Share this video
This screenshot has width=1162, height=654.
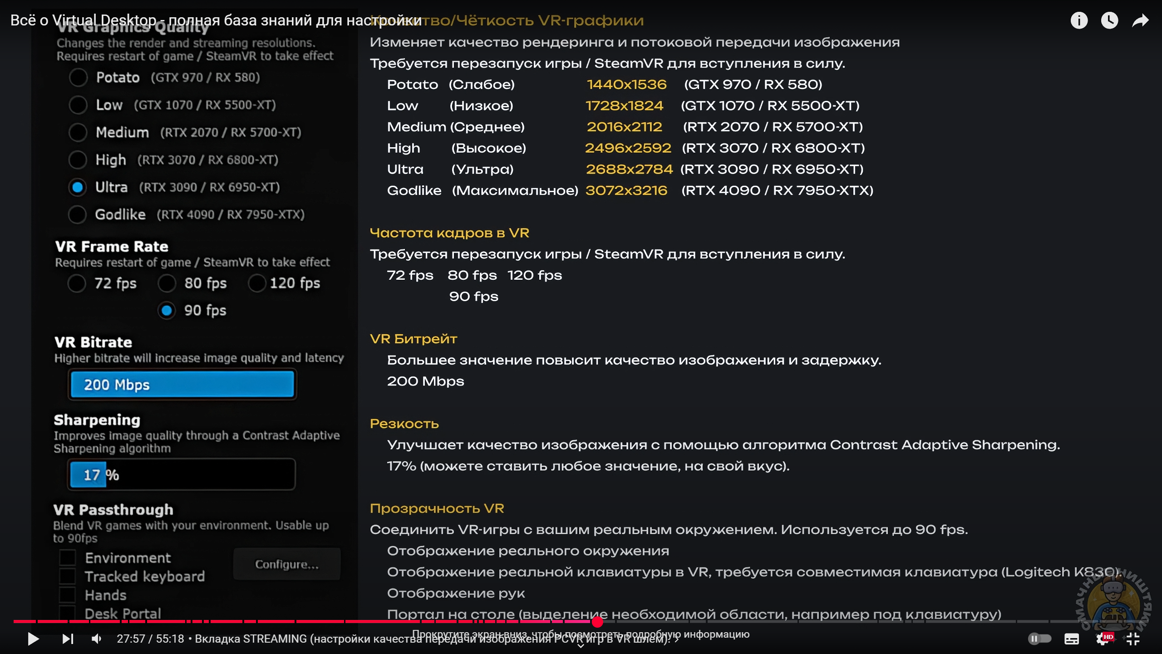1140,20
